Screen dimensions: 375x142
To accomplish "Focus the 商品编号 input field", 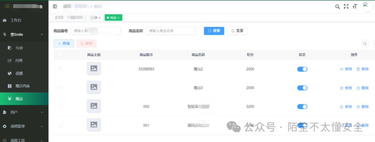I will pyautogui.click(x=96, y=31).
